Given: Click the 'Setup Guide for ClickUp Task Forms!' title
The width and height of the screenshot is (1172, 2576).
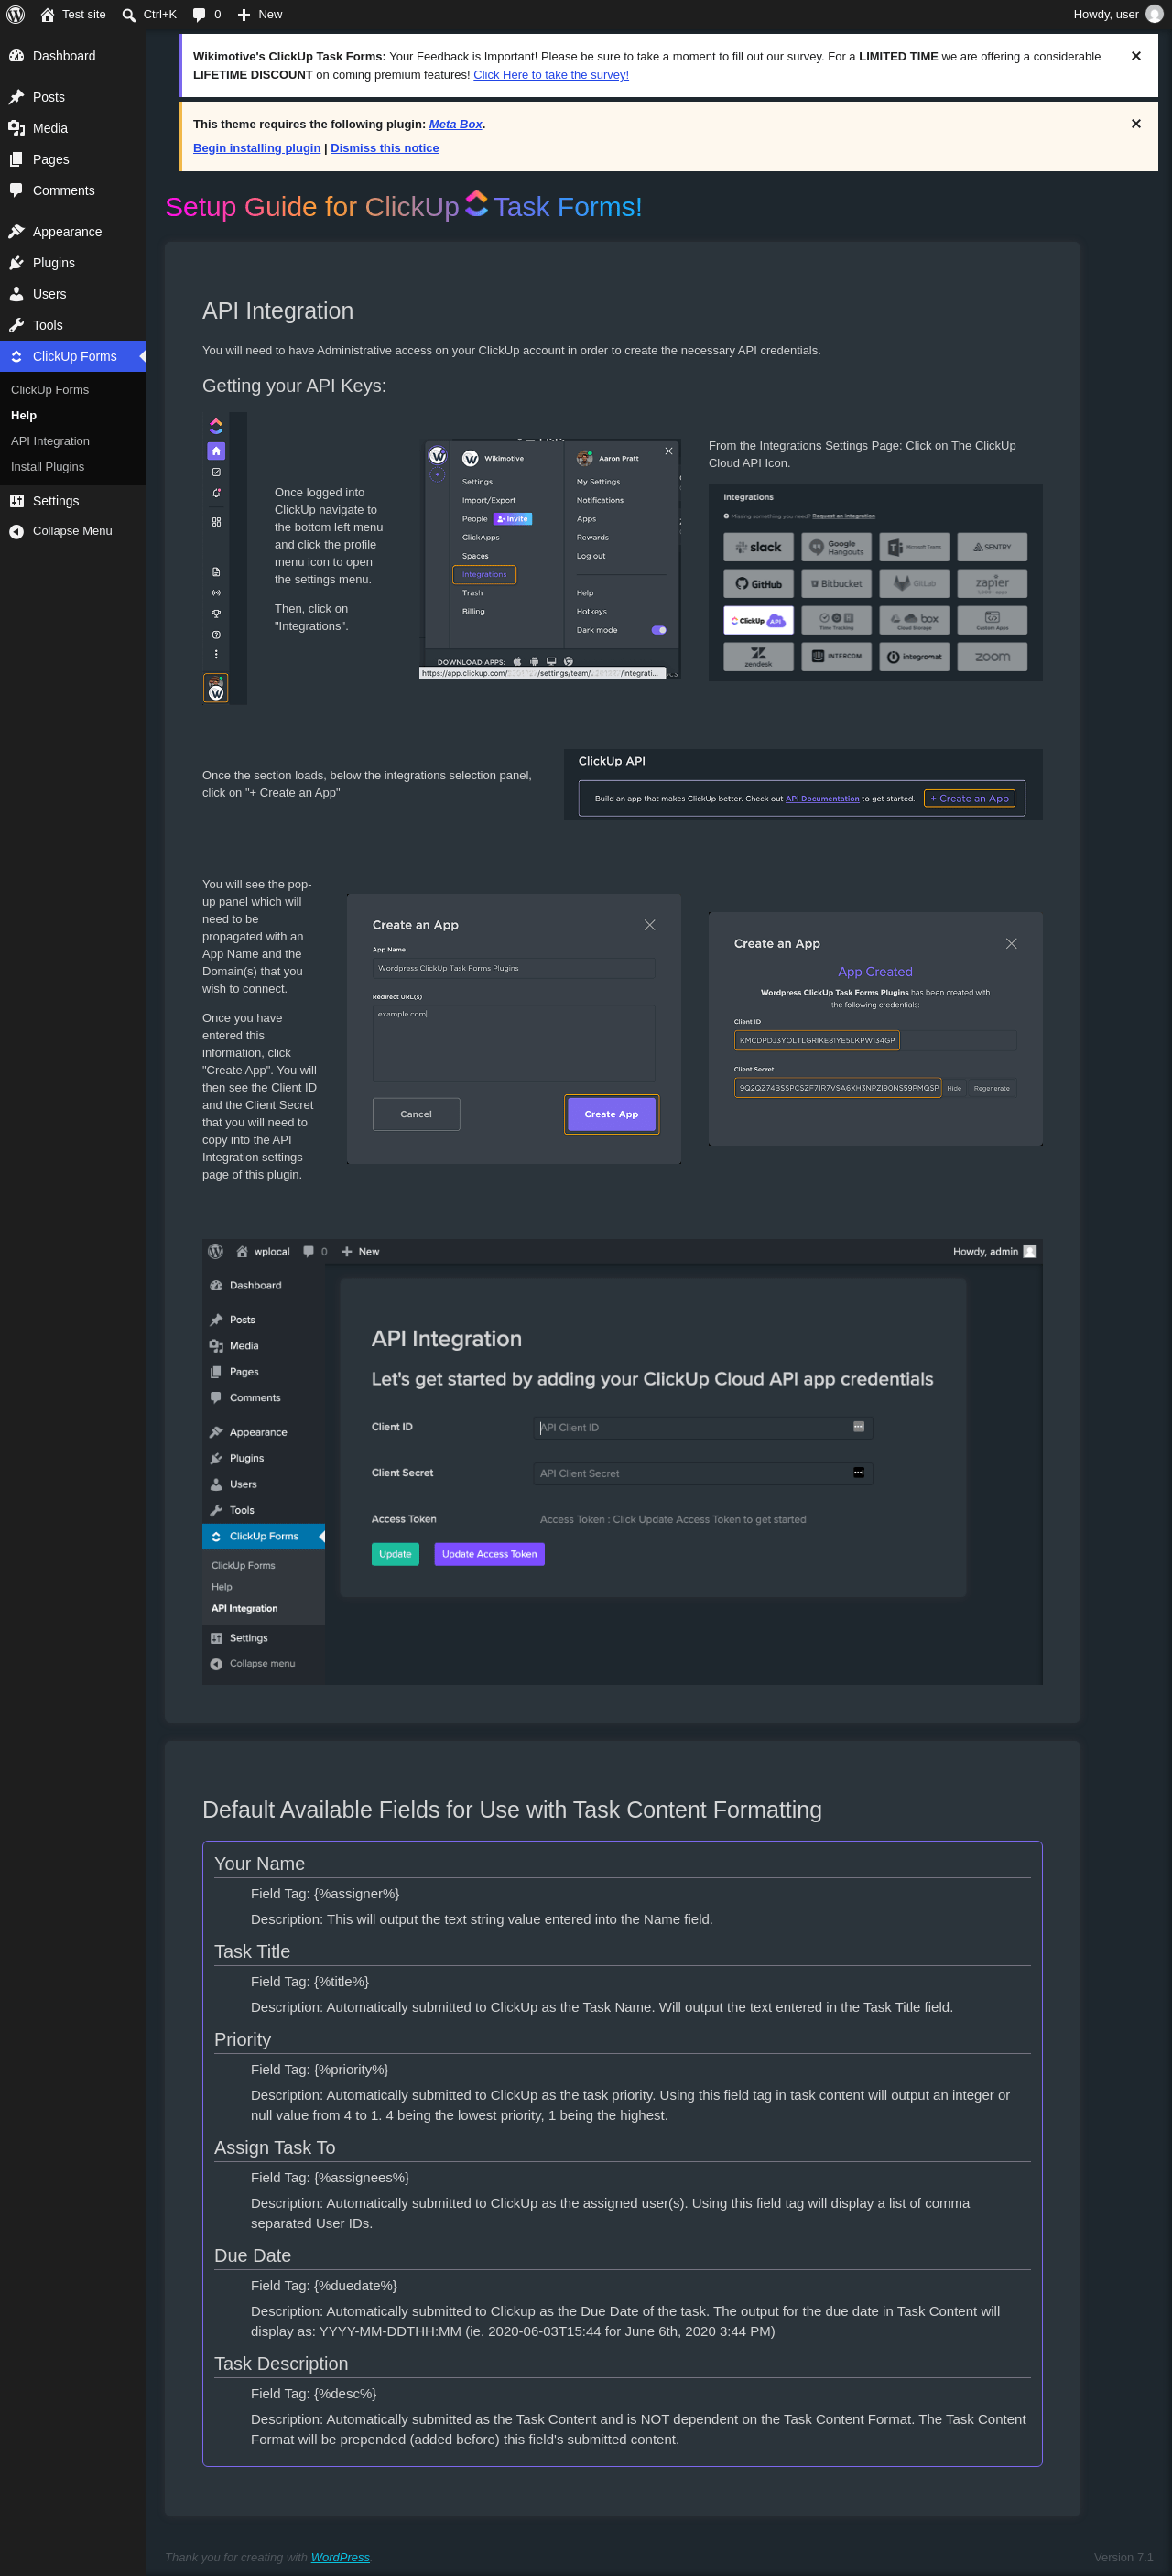Looking at the screenshot, I should [403, 206].
